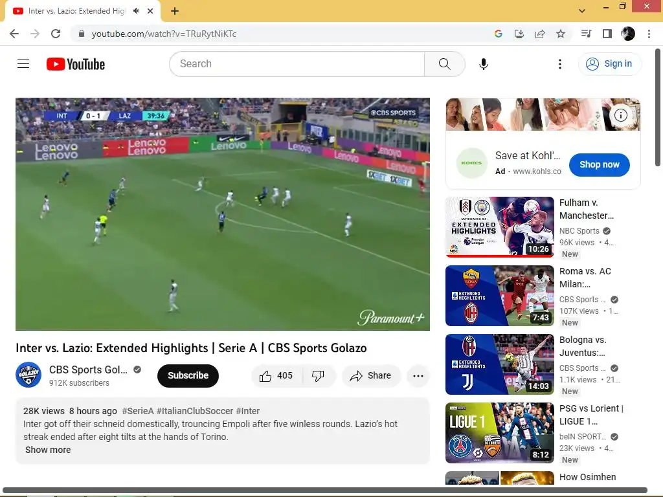Click the address bar URL

(x=164, y=34)
